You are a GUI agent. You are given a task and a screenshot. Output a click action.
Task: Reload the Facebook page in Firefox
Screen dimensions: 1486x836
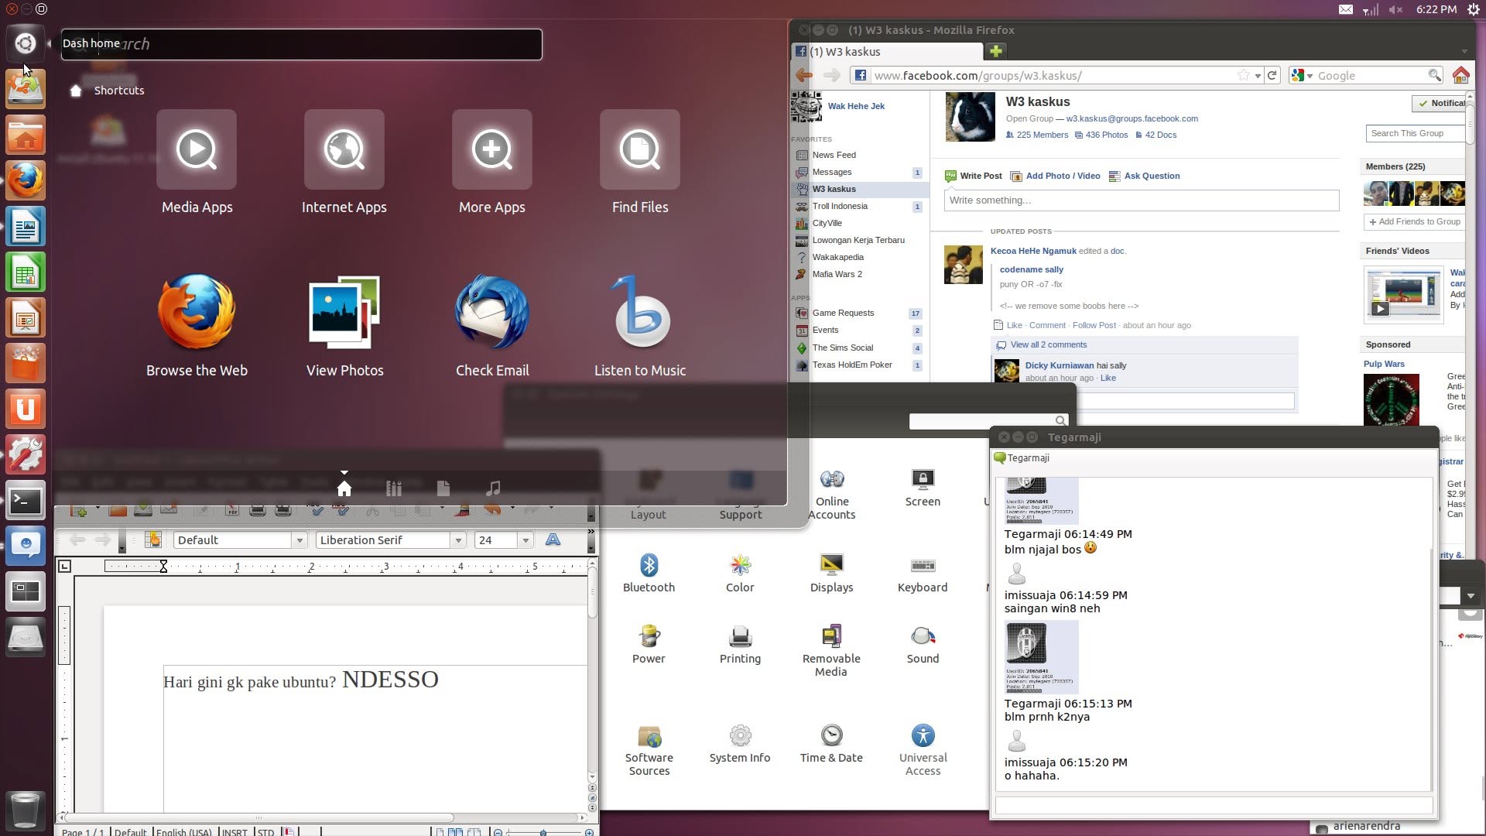tap(1272, 75)
